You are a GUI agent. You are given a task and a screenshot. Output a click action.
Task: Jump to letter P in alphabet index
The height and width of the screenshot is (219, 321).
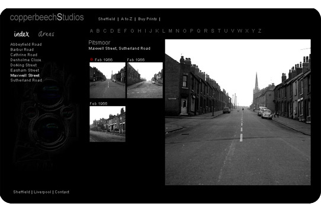coord(191,31)
